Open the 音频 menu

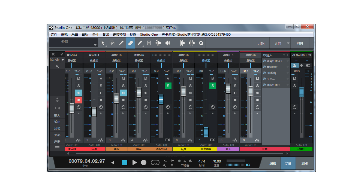pyautogui.click(x=105, y=34)
